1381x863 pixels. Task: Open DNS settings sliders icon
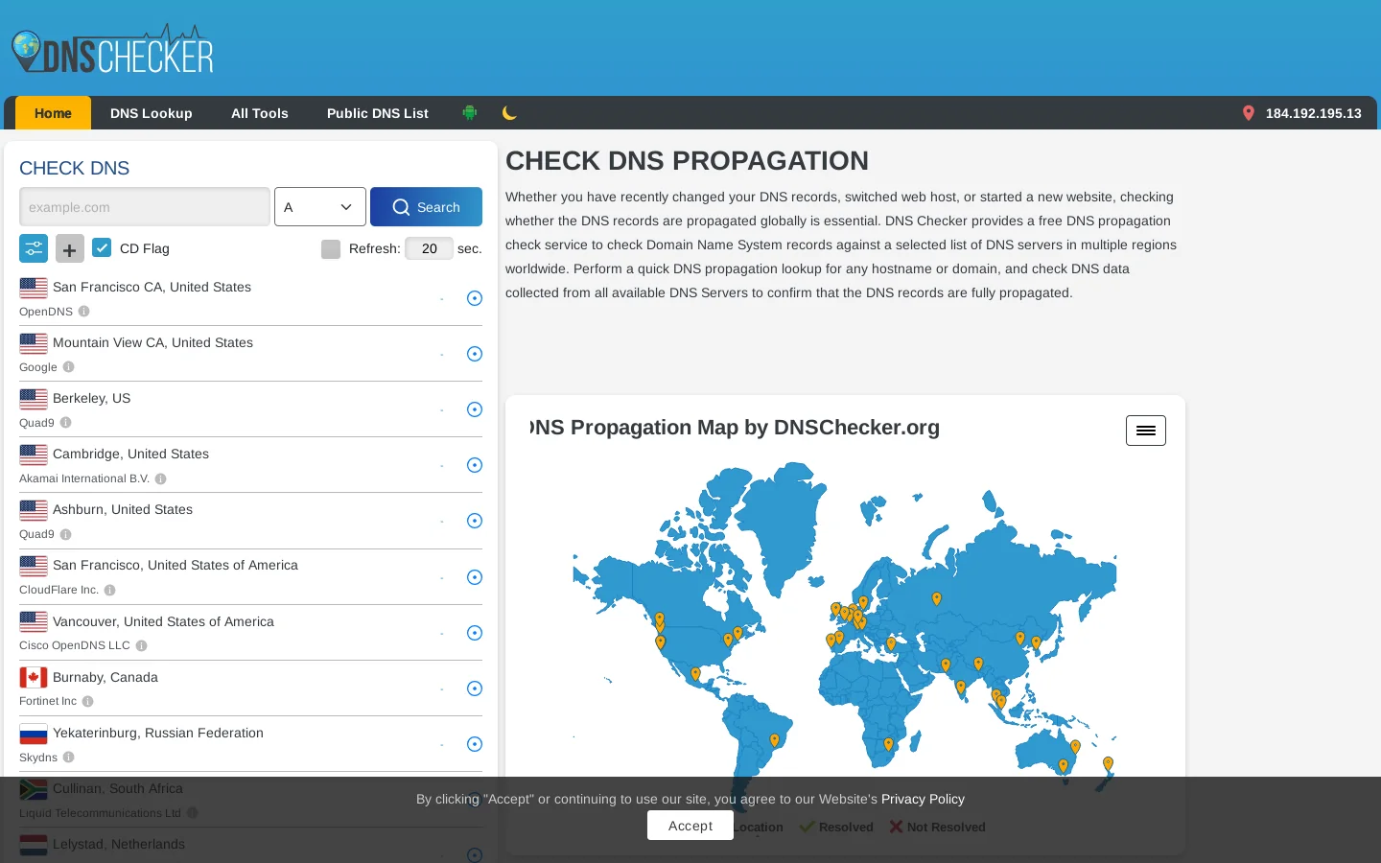click(x=34, y=248)
